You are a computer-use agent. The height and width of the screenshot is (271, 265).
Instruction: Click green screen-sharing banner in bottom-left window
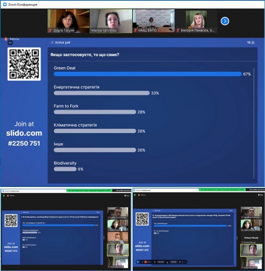click(89, 191)
